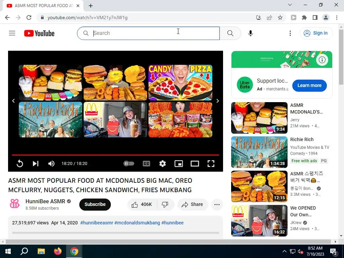Click install/download page icon in address bar
Image resolution: width=344 pixels, height=258 pixels.
[x=259, y=17]
